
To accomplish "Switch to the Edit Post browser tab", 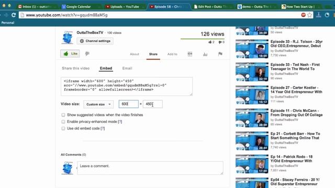I will click(x=212, y=7).
